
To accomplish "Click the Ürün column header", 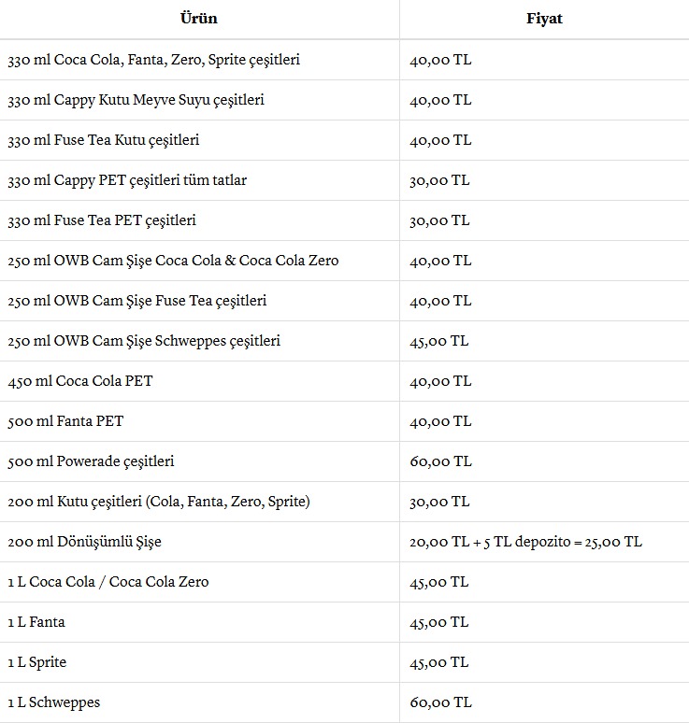I will pyautogui.click(x=198, y=19).
